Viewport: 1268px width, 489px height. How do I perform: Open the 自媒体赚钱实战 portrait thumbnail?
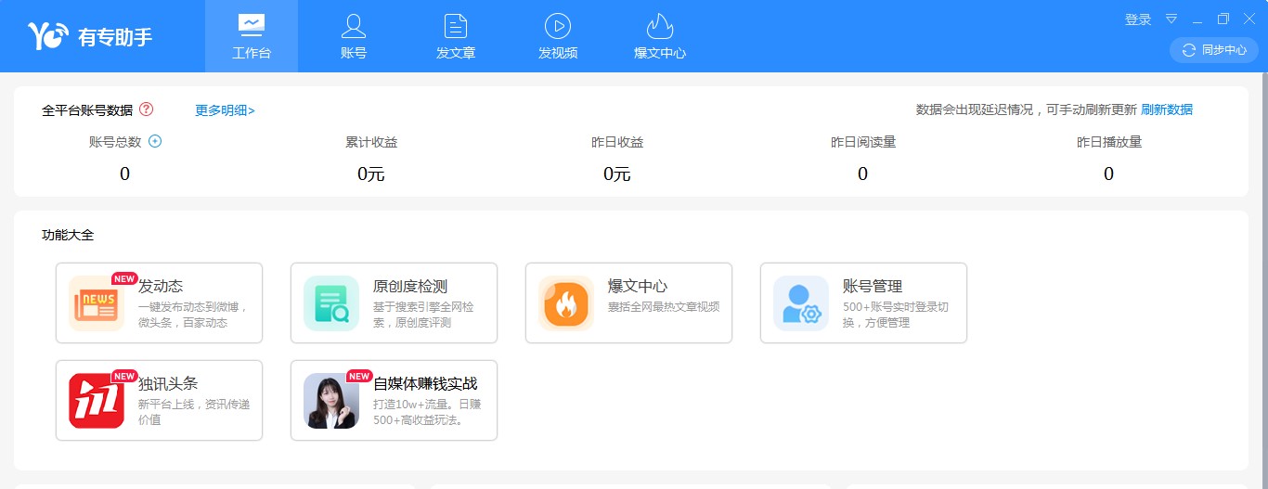[x=330, y=400]
